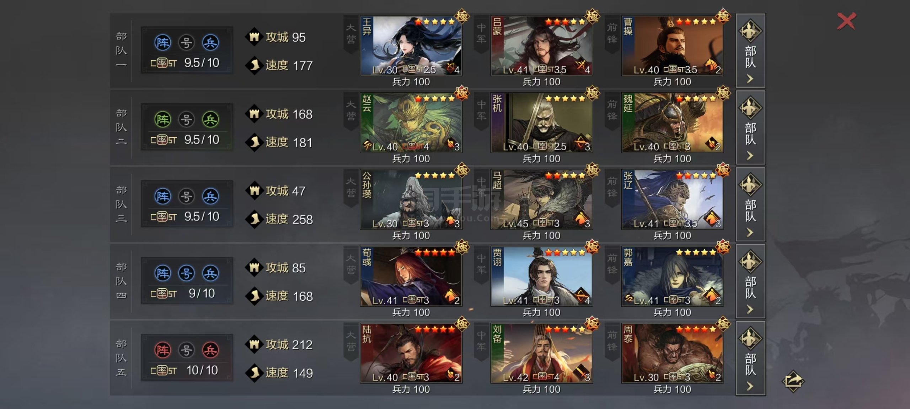The image size is (910, 409).
Task: Open the 部队 arrow button for troop five
Action: click(750, 358)
